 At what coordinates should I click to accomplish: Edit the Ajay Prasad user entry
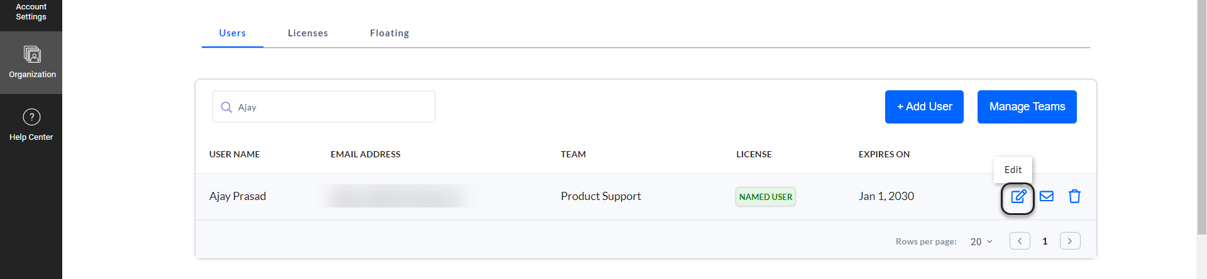[x=1018, y=197]
